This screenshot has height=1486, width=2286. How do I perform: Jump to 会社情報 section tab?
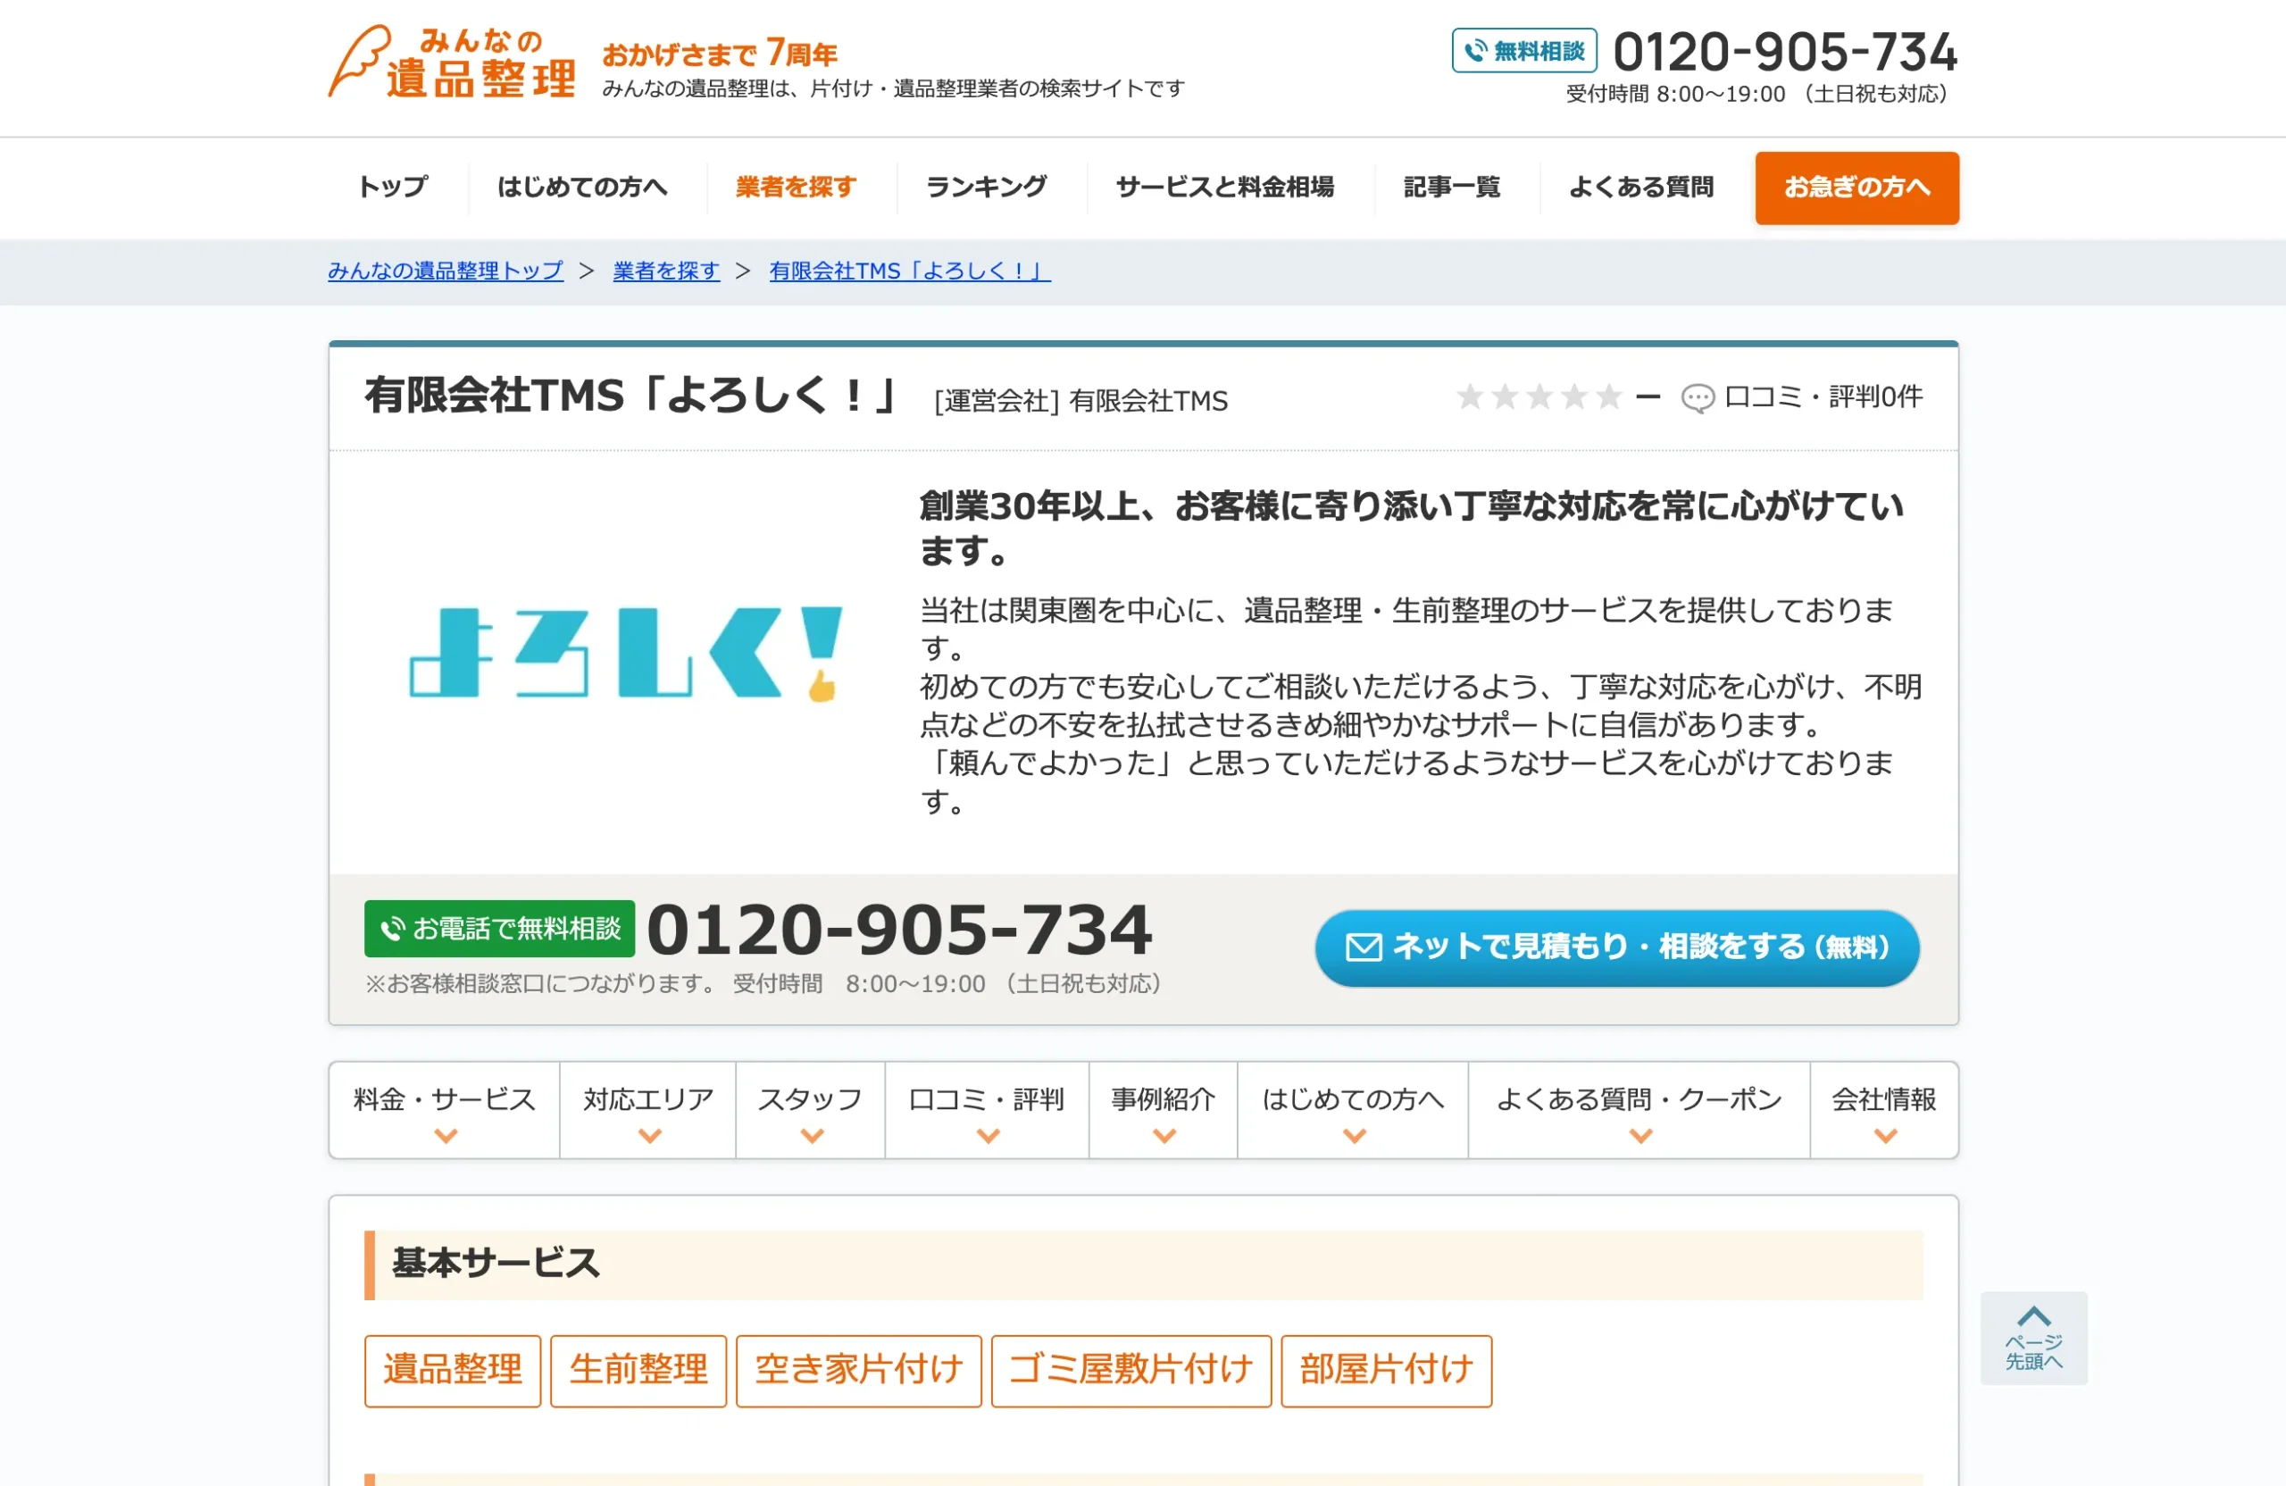coord(1883,1110)
